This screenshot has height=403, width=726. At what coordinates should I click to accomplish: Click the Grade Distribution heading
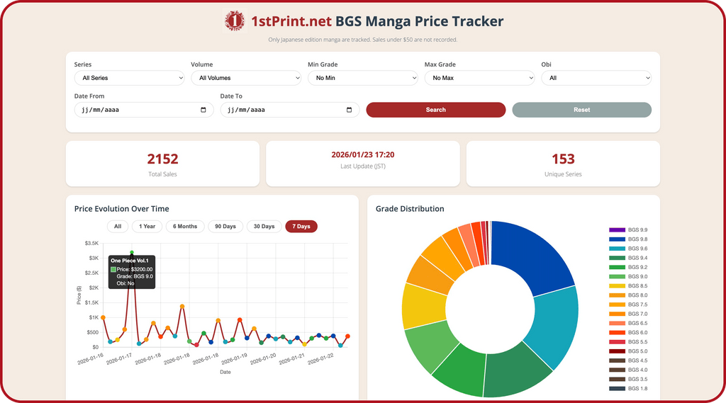pos(410,209)
